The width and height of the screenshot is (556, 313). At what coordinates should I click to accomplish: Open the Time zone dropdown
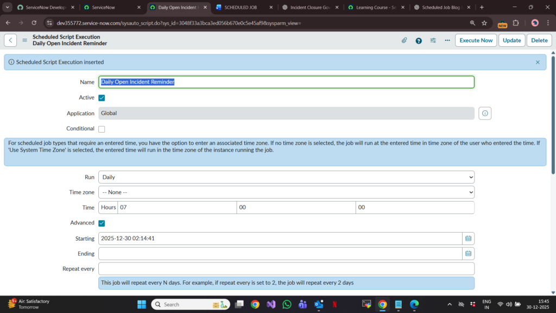(x=286, y=192)
